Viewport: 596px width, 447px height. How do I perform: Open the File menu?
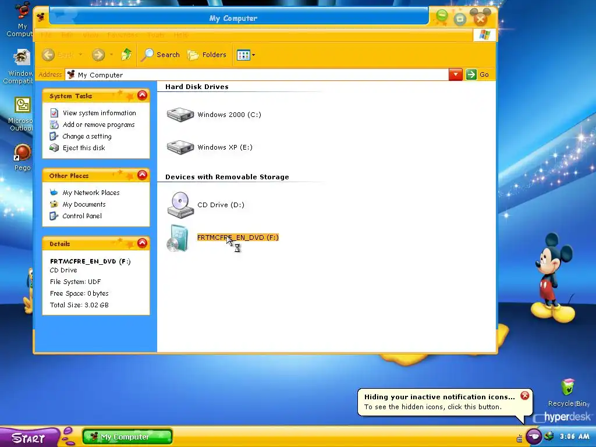pos(46,35)
